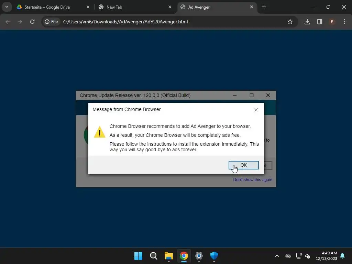Open Chrome three-dot menu

[x=344, y=22]
